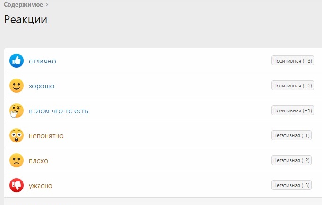Click the 'Позитивная (+1)' badge

pyautogui.click(x=292, y=110)
